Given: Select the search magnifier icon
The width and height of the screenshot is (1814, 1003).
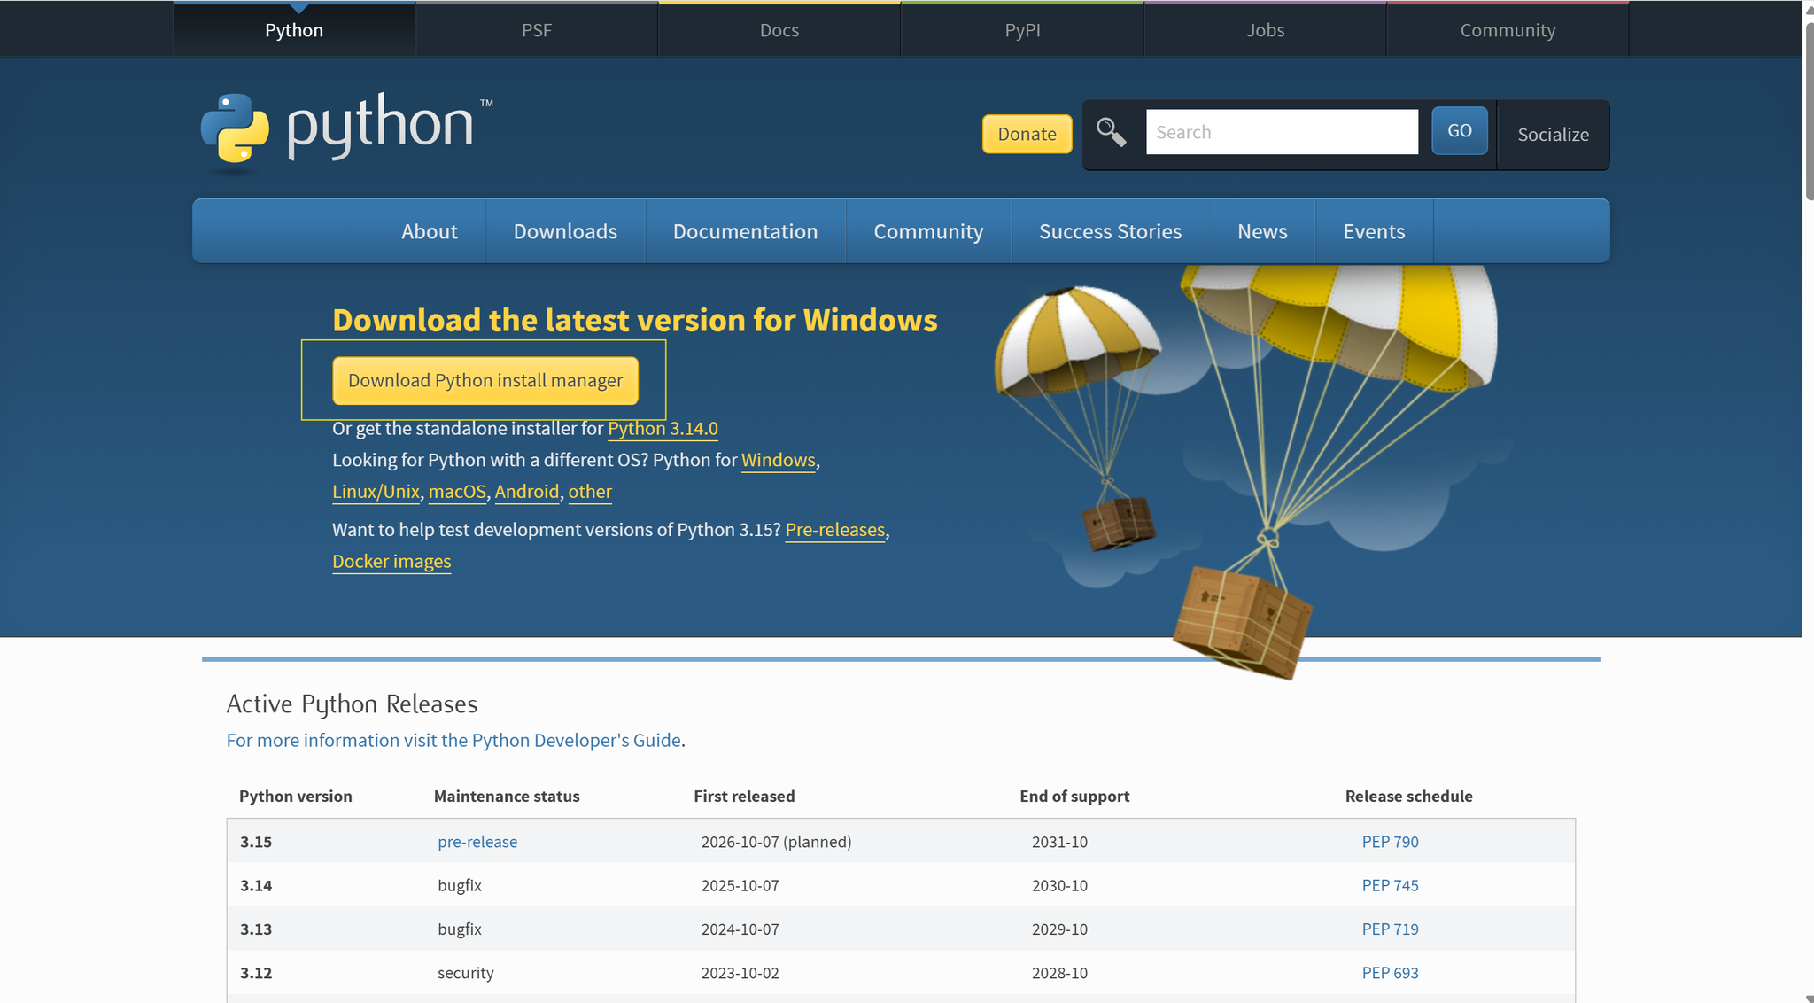Looking at the screenshot, I should (1112, 131).
